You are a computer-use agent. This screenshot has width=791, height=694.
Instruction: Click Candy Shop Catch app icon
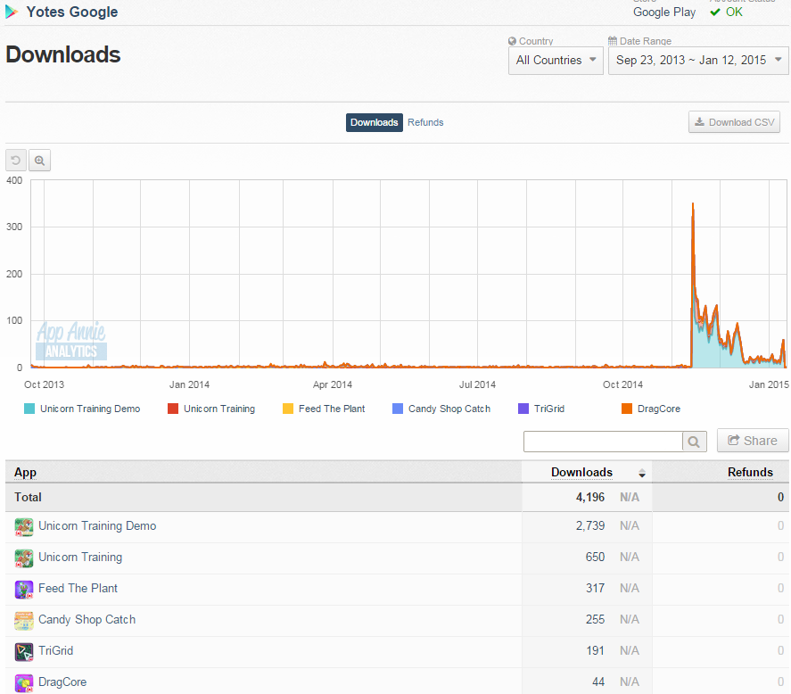tap(24, 621)
